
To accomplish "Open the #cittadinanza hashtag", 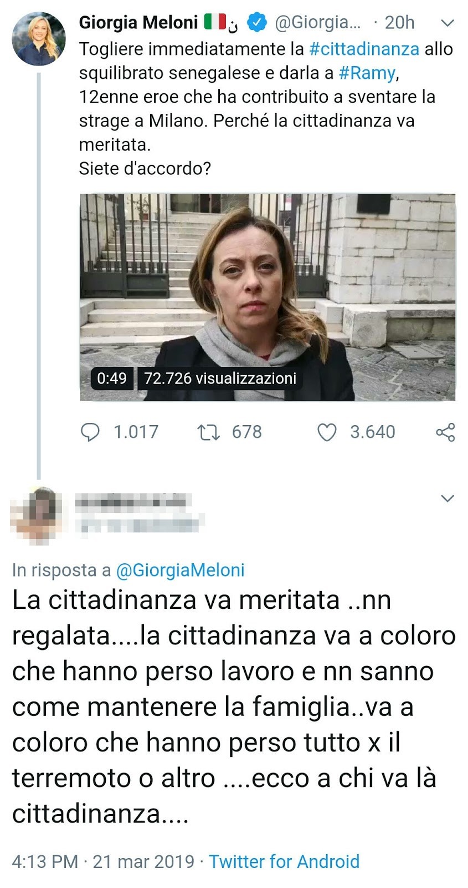I will (364, 49).
